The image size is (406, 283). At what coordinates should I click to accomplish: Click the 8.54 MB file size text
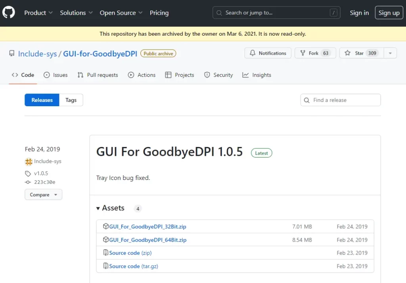point(302,240)
